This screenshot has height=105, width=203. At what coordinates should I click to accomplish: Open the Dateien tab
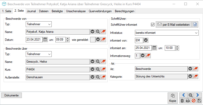44,11
